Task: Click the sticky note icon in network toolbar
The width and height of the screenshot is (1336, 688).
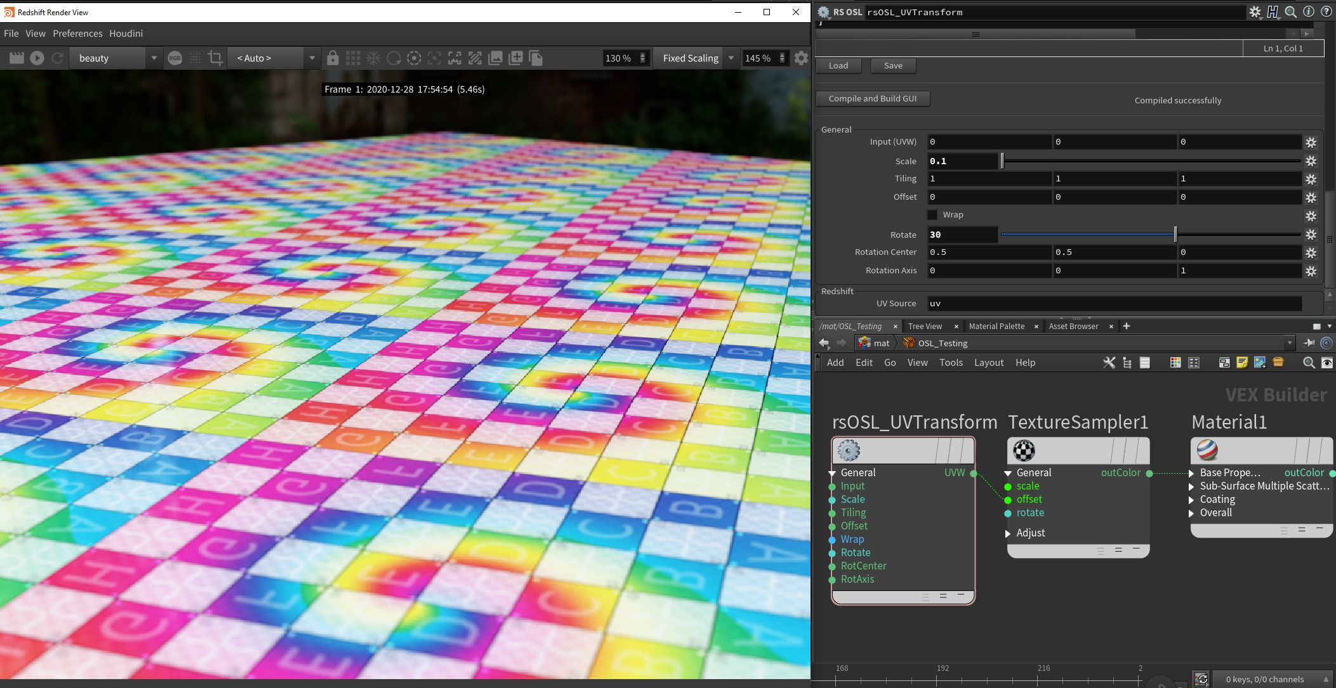Action: click(1242, 363)
